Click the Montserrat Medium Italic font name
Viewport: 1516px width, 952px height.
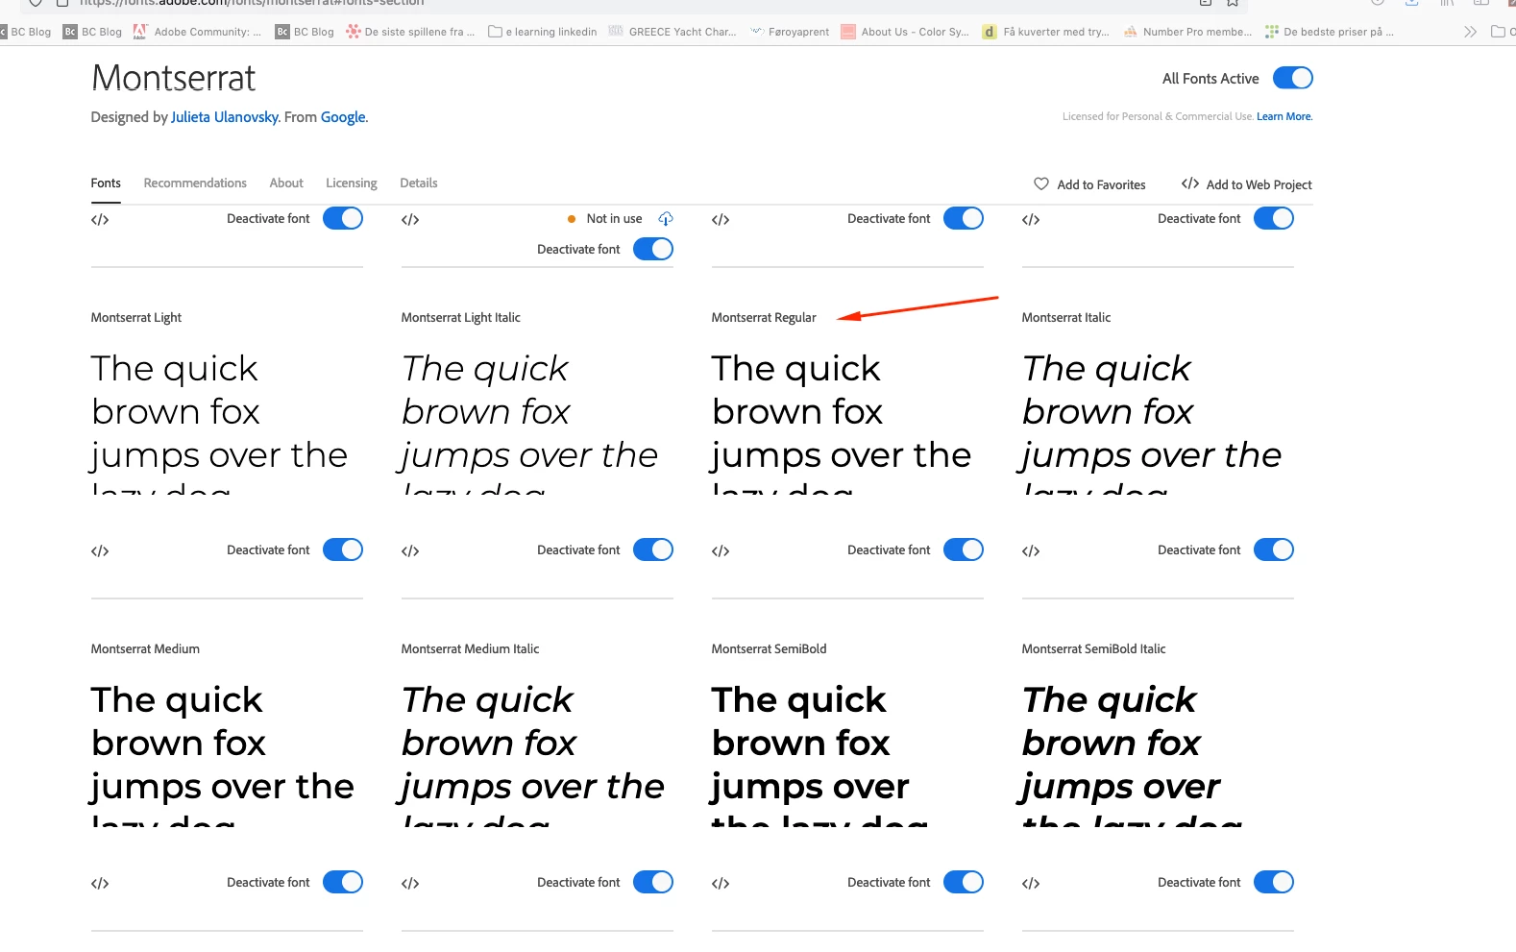pos(470,648)
